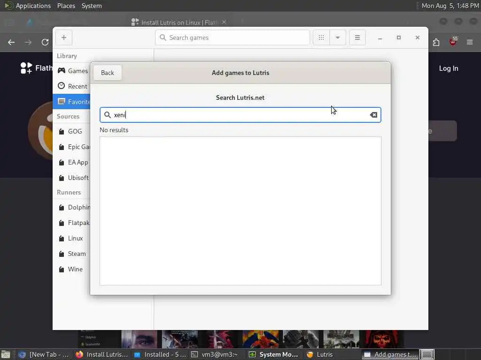Focus the Search games field in Lutris
This screenshot has height=360, width=481.
pyautogui.click(x=232, y=37)
